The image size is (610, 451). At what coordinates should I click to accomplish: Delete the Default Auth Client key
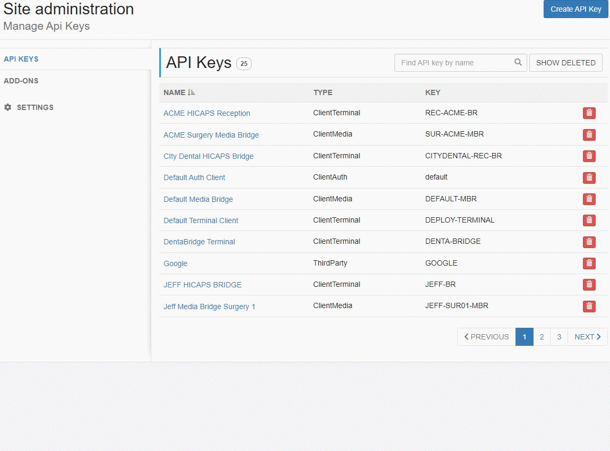[589, 177]
